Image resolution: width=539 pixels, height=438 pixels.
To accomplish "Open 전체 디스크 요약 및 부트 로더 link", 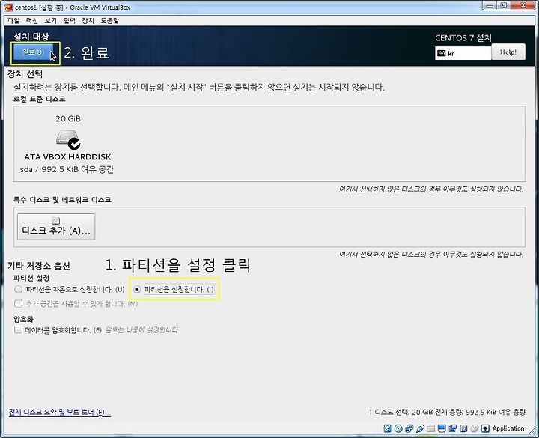I will [59, 412].
